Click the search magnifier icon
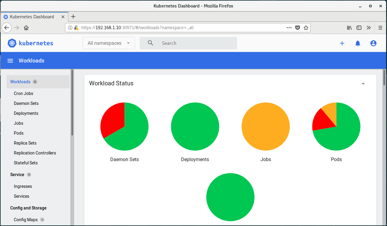Screen dimensions: 387x226 tap(151, 43)
